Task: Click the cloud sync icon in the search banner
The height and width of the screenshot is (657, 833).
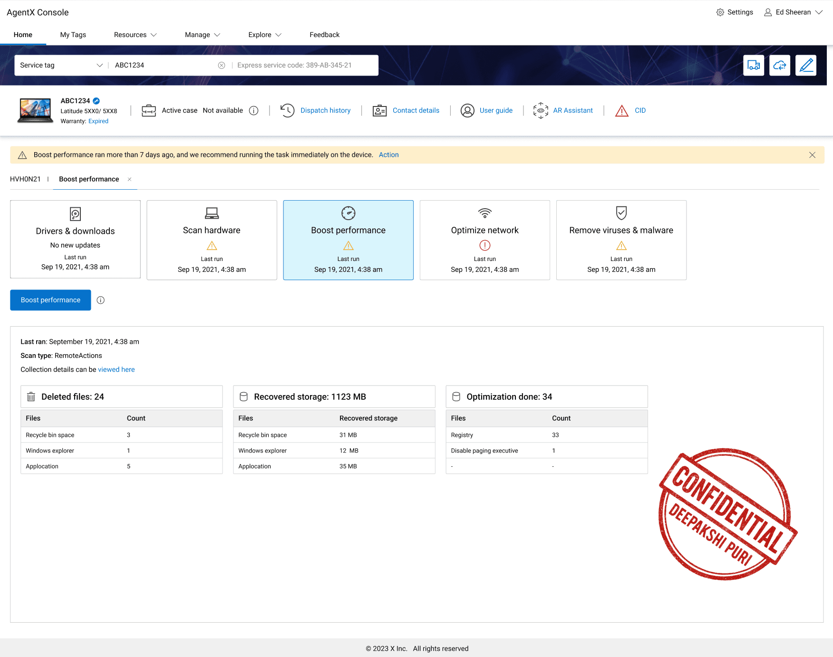Action: click(780, 65)
